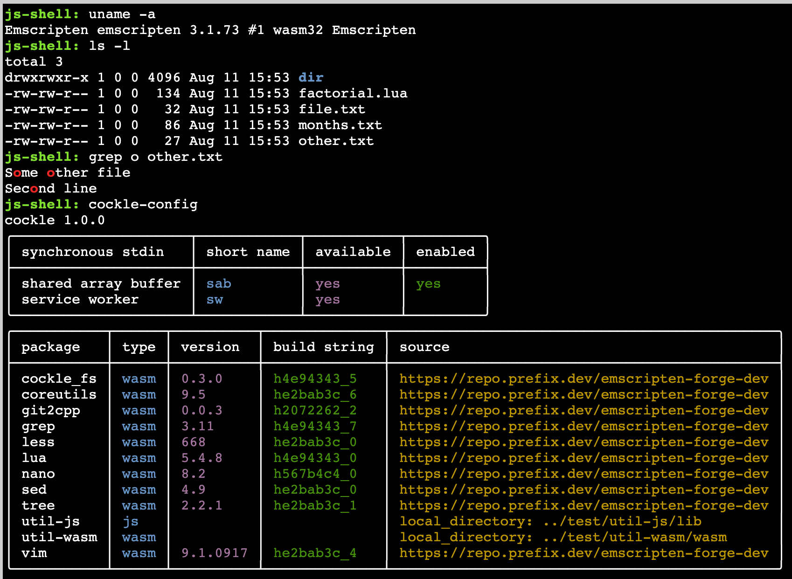Click the 'file.txt' file name
The image size is (792, 579).
[x=332, y=110]
